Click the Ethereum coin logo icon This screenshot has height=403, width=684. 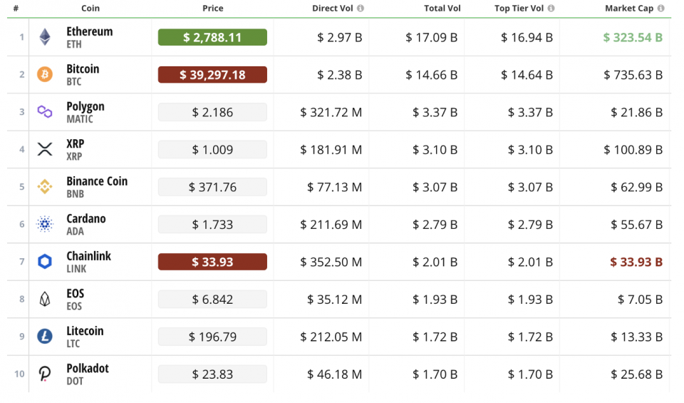click(45, 37)
